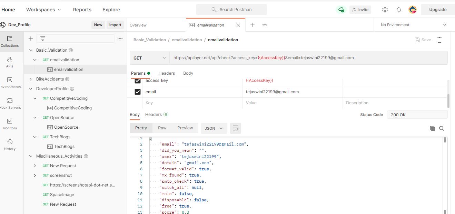Click the trash icon to delete example
This screenshot has width=455, height=214.
(x=439, y=40)
